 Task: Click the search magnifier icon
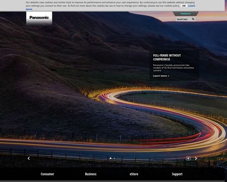point(193,19)
